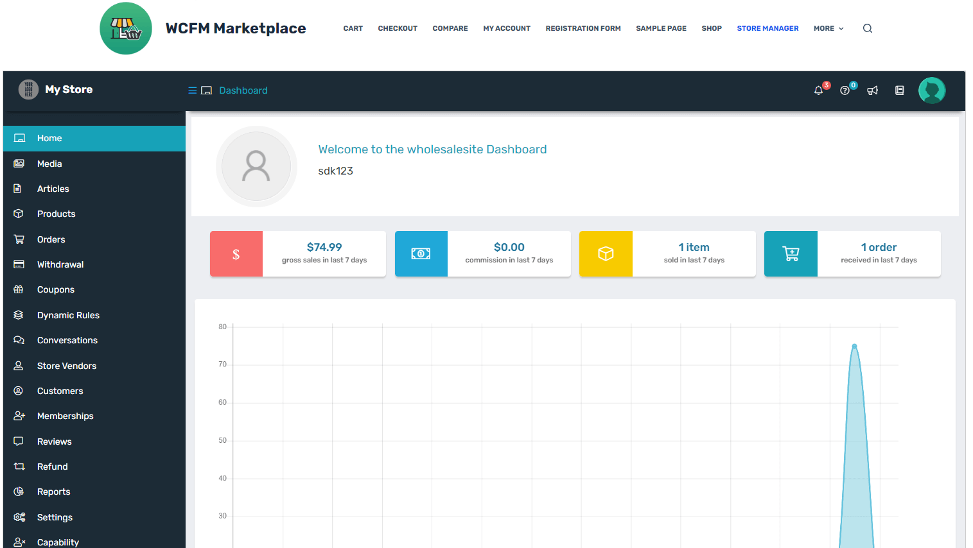Click the My Store logo badge

[28, 89]
